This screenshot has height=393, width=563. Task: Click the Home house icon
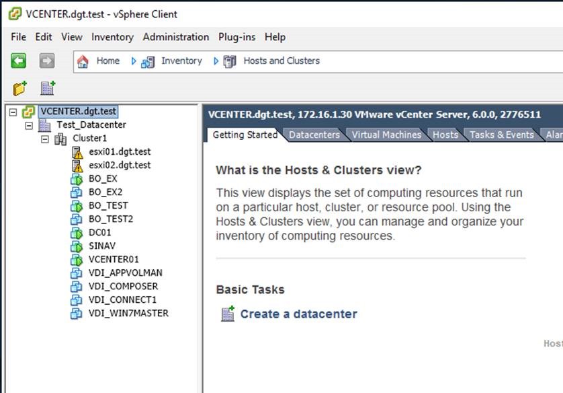click(83, 61)
